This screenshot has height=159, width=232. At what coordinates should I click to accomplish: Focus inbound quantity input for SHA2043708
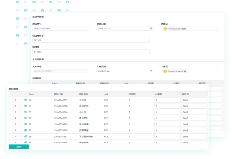pyautogui.click(x=167, y=106)
